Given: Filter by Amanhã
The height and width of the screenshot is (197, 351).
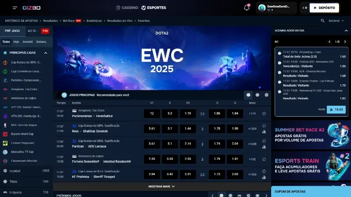Looking at the screenshot, I should click(x=28, y=41).
